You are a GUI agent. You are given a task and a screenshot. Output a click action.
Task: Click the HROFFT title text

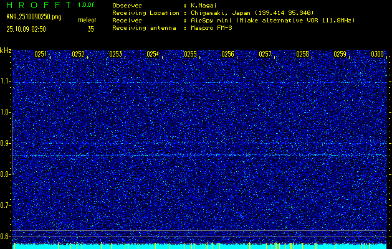pos(37,5)
